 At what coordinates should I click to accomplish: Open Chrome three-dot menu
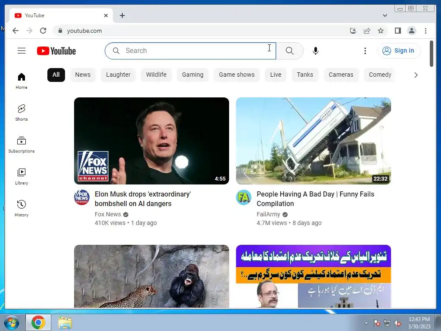[425, 31]
